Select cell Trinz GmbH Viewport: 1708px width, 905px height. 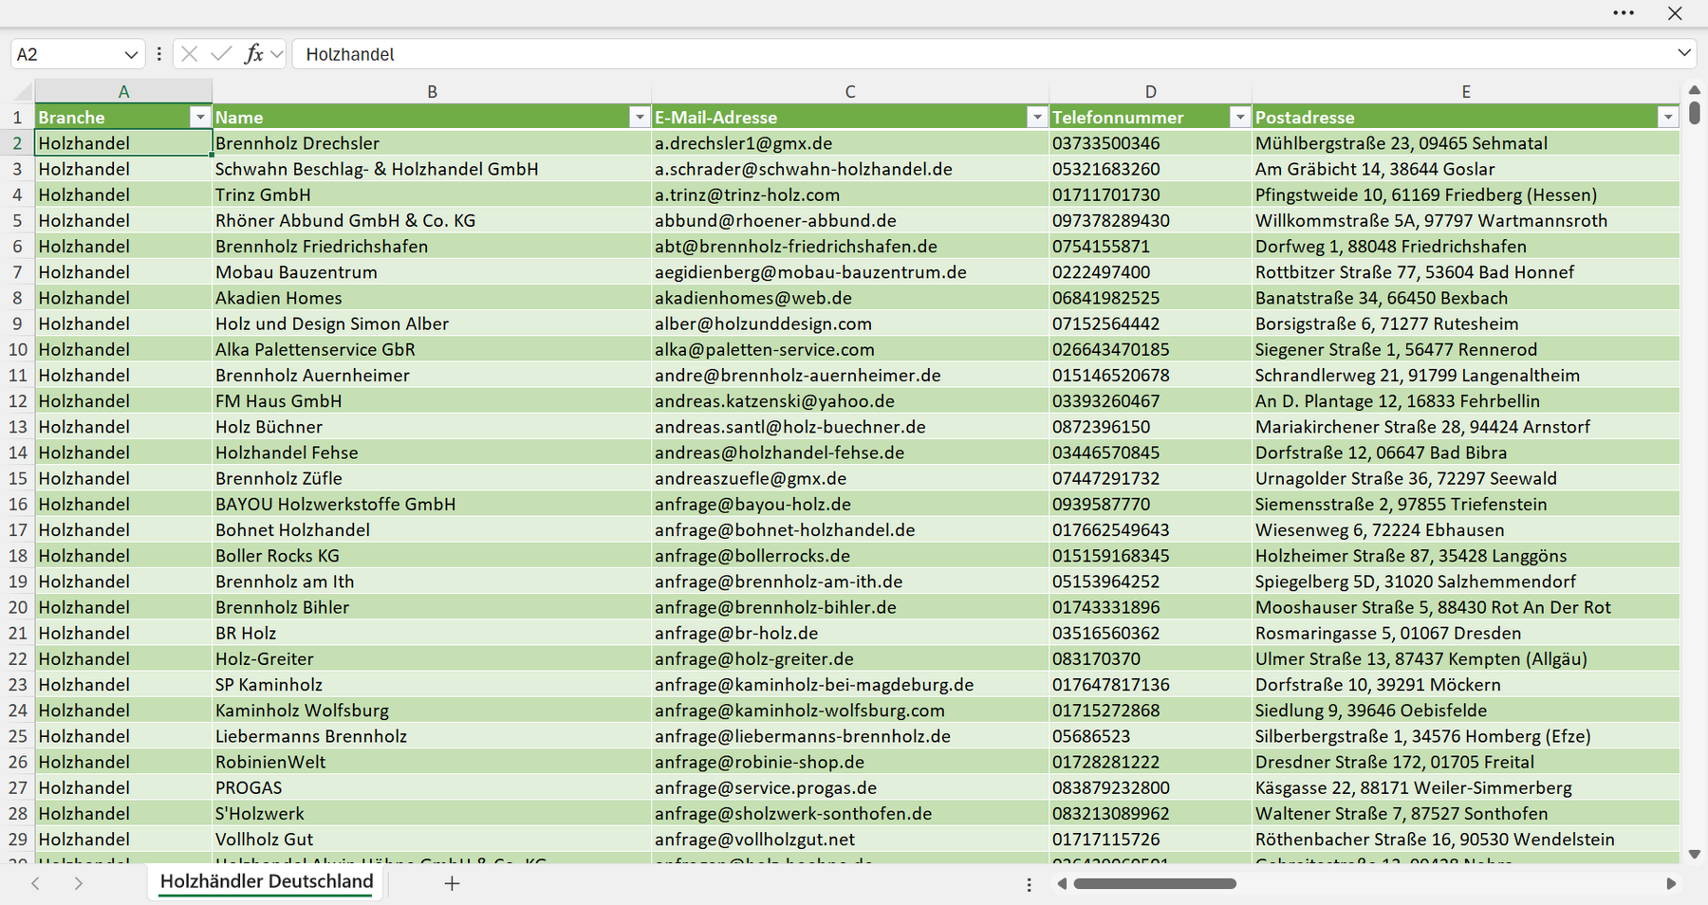point(432,194)
